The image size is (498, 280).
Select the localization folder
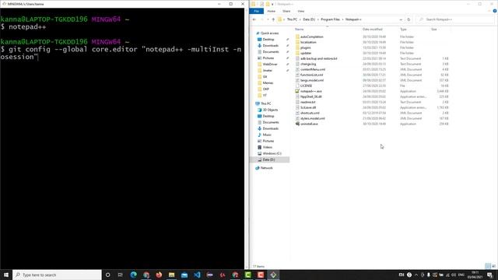308,42
